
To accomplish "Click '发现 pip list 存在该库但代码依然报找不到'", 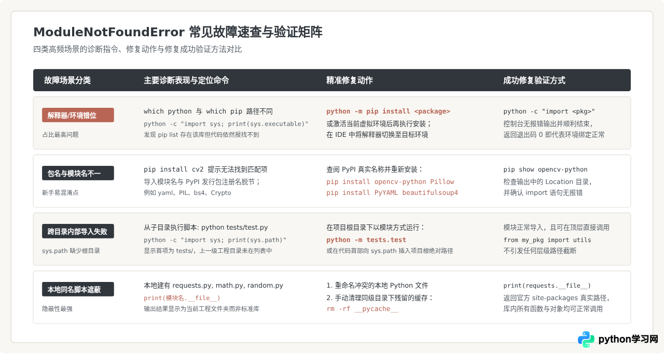I will point(201,135).
